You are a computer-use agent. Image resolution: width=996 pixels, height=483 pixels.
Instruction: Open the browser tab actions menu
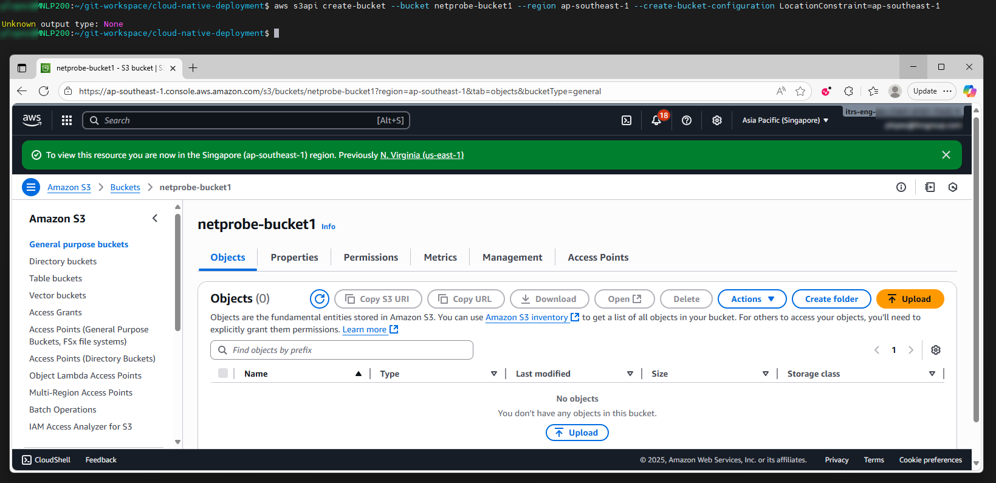pyautogui.click(x=22, y=68)
